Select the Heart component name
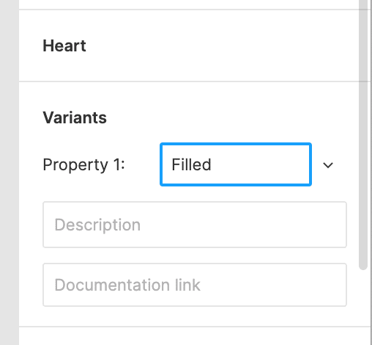 coord(64,46)
